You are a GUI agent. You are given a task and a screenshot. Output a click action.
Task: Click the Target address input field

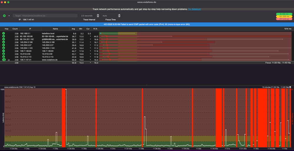45,16
